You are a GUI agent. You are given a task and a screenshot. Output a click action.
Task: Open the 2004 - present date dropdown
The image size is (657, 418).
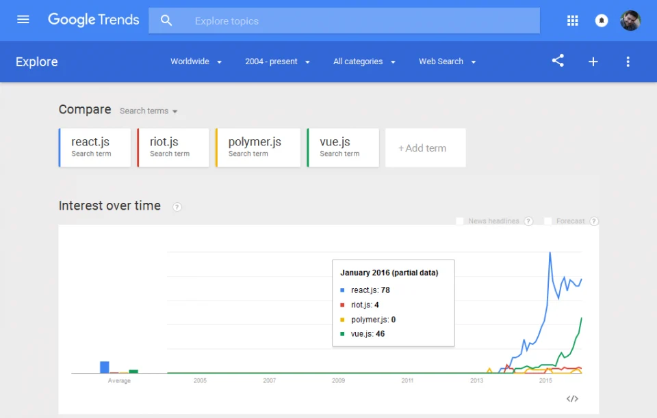tap(277, 61)
